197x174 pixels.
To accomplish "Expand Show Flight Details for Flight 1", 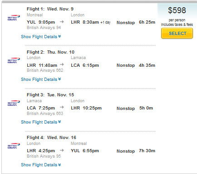I will tap(41, 37).
